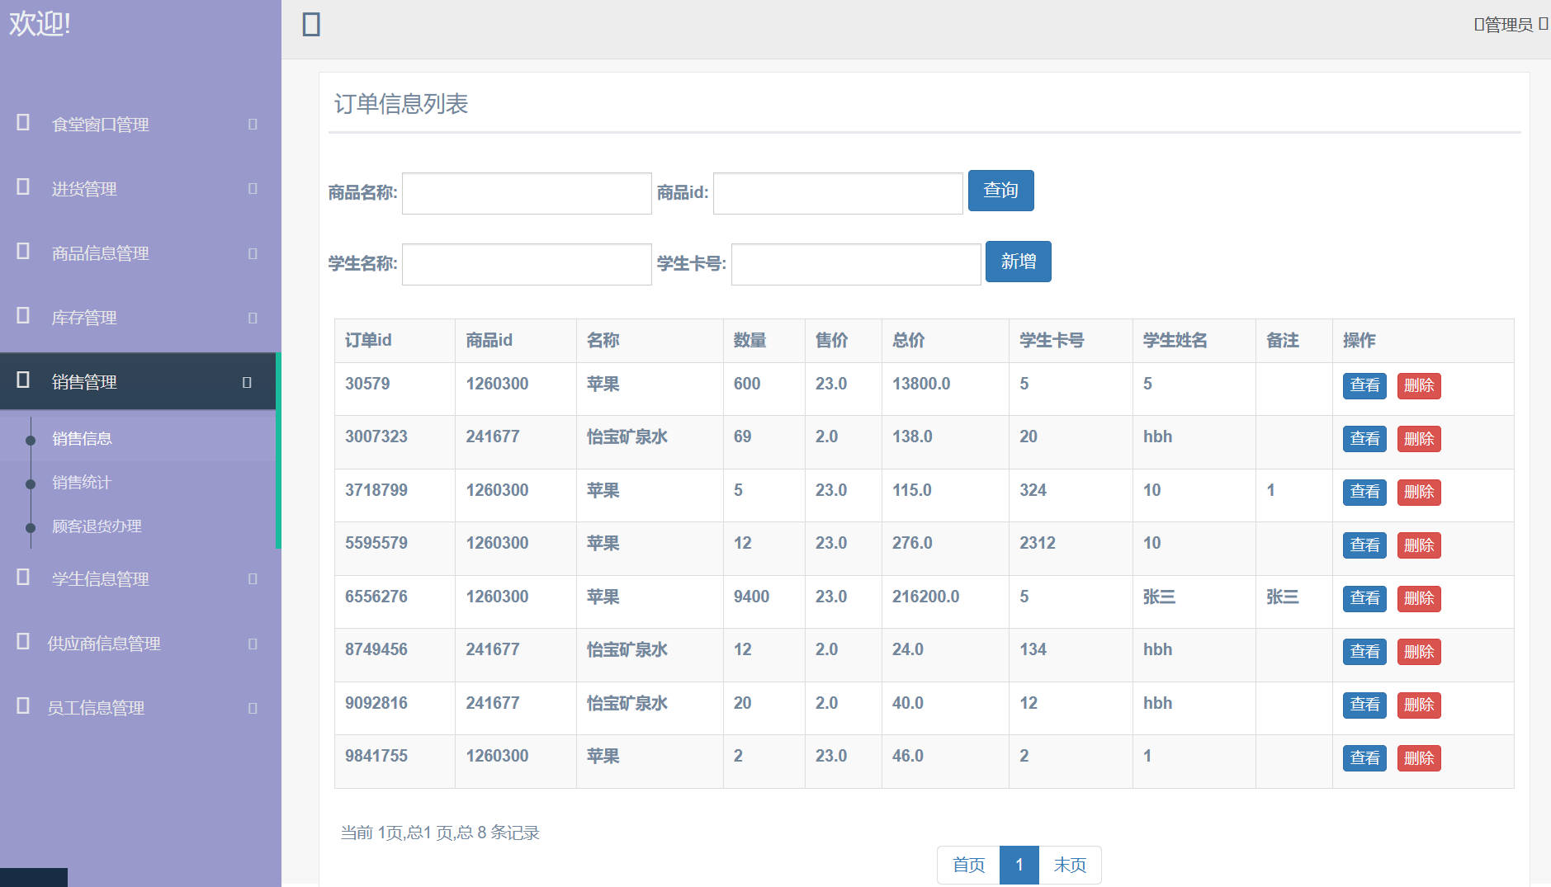Expand the 学生信息管理 submenu
Image resolution: width=1551 pixels, height=887 pixels.
point(251,578)
